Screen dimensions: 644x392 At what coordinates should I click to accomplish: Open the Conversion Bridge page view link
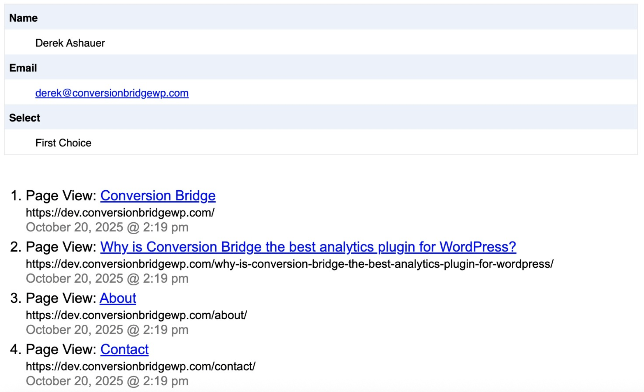click(158, 196)
